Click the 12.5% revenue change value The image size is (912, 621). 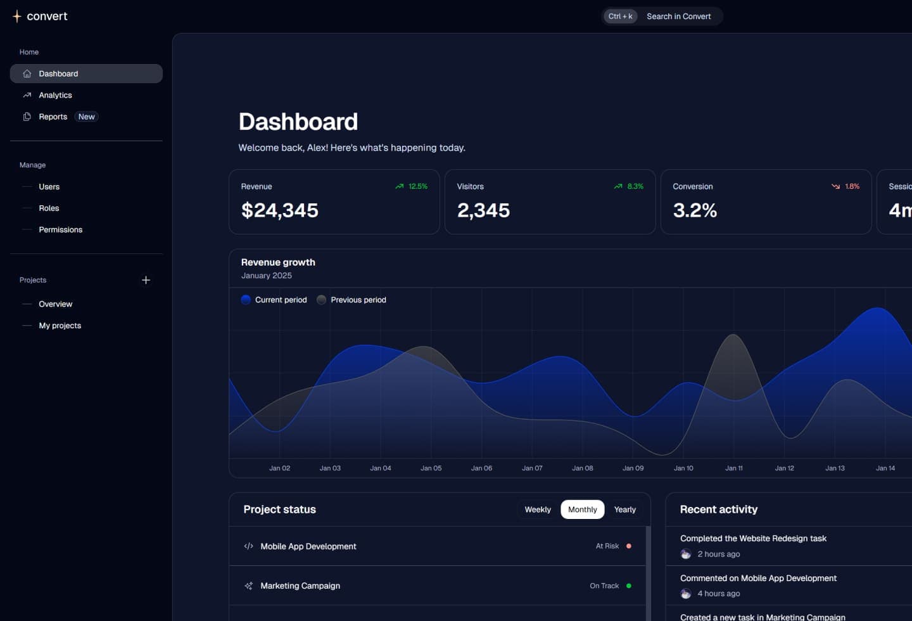coord(418,186)
